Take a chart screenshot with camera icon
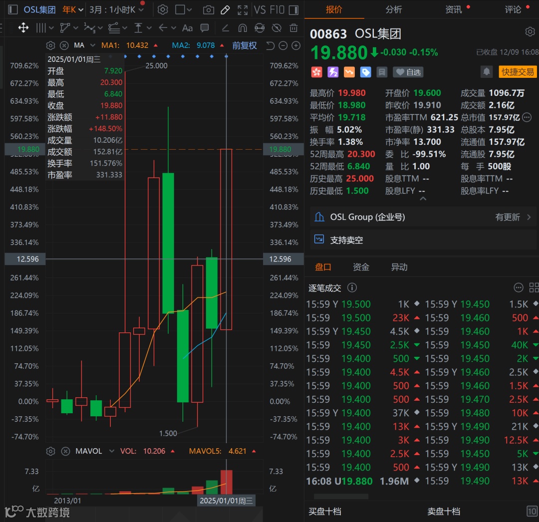The height and width of the screenshot is (522, 539). click(208, 10)
